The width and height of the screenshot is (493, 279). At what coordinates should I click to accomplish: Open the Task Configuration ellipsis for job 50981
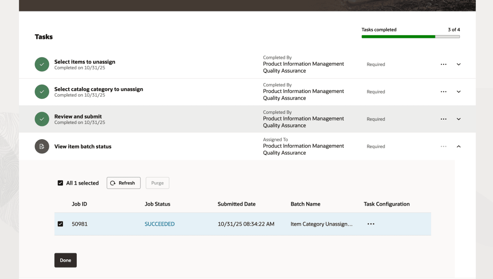point(371,224)
